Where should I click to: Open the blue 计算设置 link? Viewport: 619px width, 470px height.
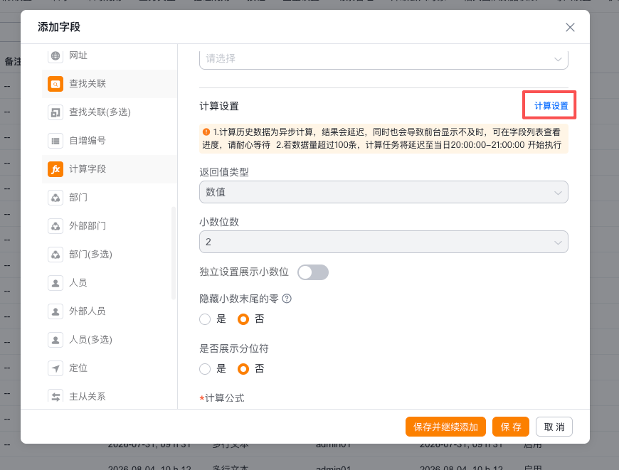point(551,106)
